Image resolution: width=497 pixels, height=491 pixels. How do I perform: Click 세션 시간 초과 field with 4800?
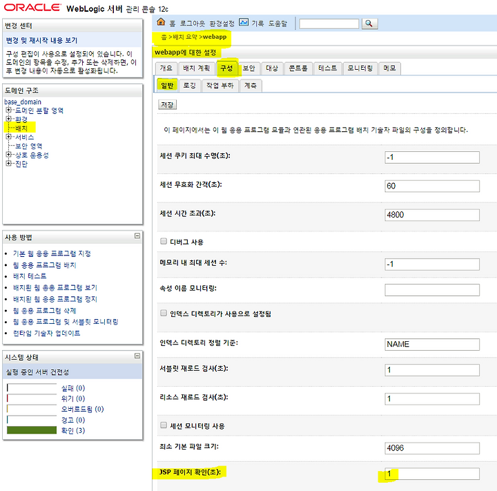click(432, 215)
